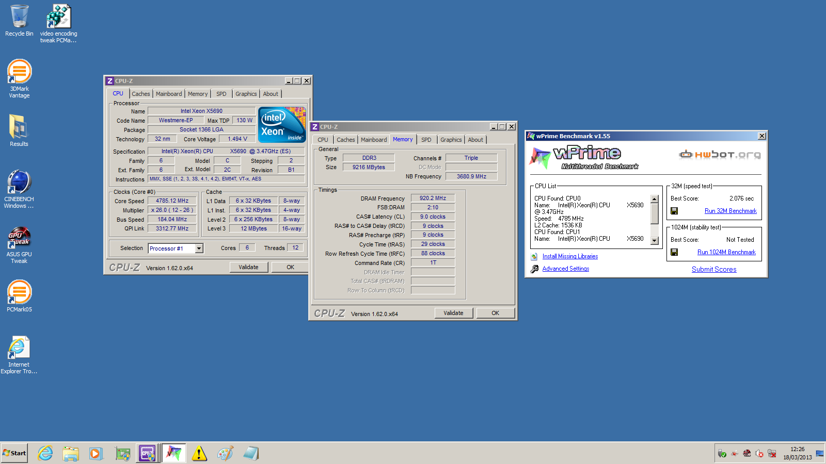Open SPD tab in left CPU-Z window
826x464 pixels.
[221, 94]
